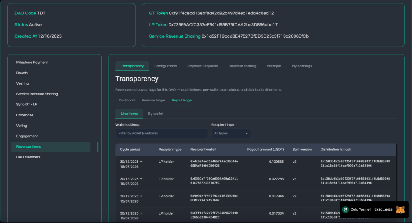Viewport: 412px width, 223px height.
Task: Open the Payment requests tab
Action: pos(203,66)
